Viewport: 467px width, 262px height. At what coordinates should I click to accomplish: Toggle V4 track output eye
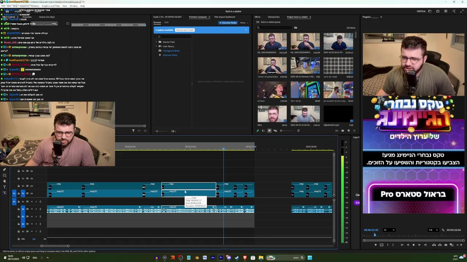tap(31, 171)
